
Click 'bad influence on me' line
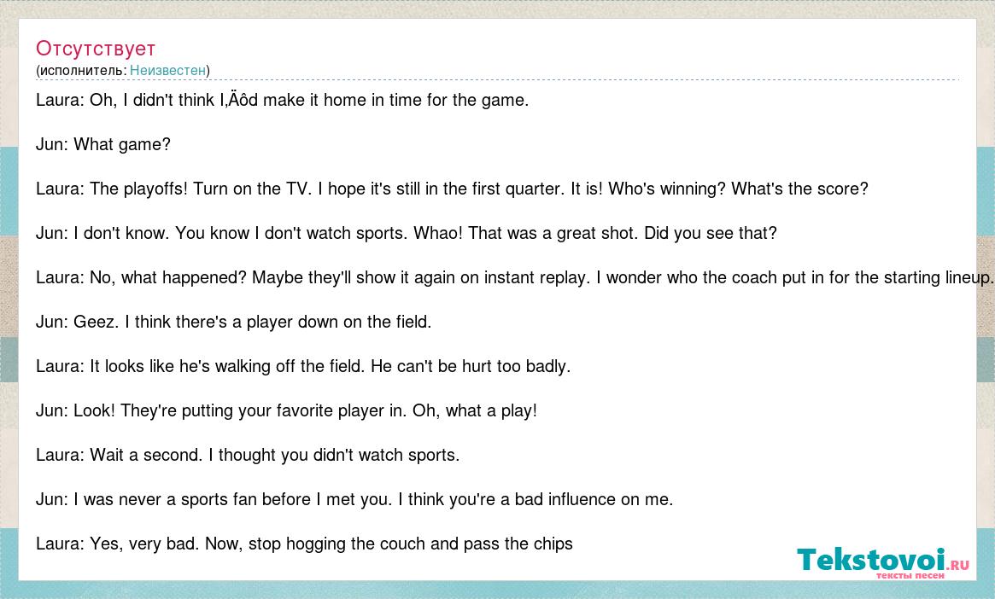pyautogui.click(x=354, y=499)
